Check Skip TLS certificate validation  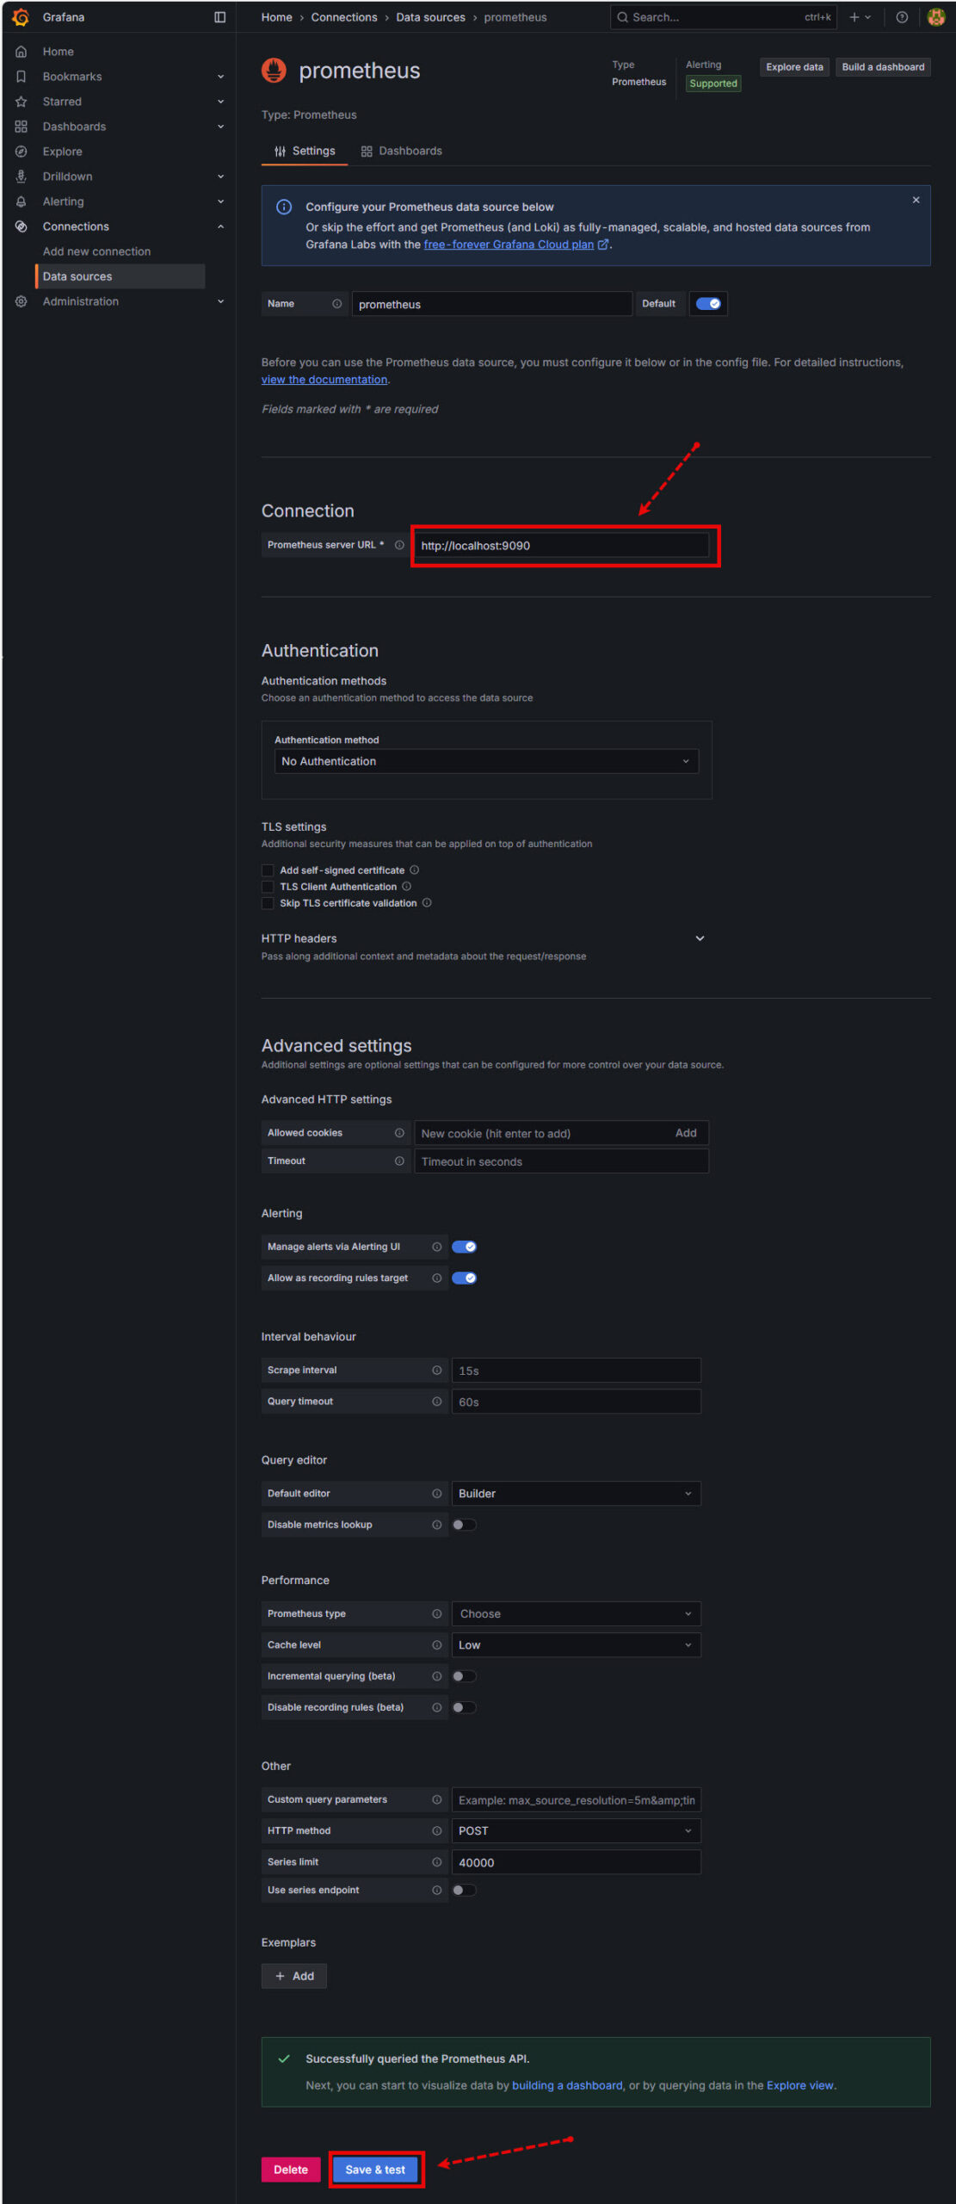coord(268,903)
